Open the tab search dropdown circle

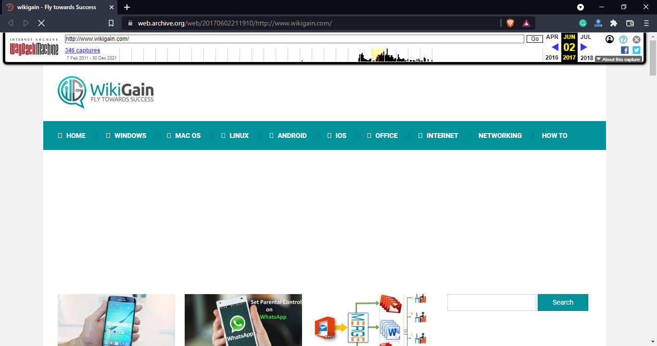pos(581,7)
